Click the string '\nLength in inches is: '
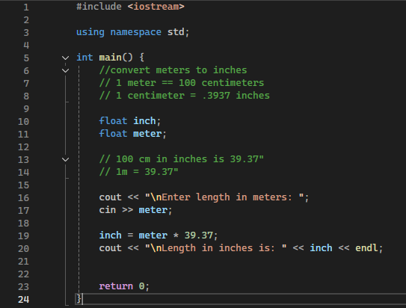 (x=215, y=248)
